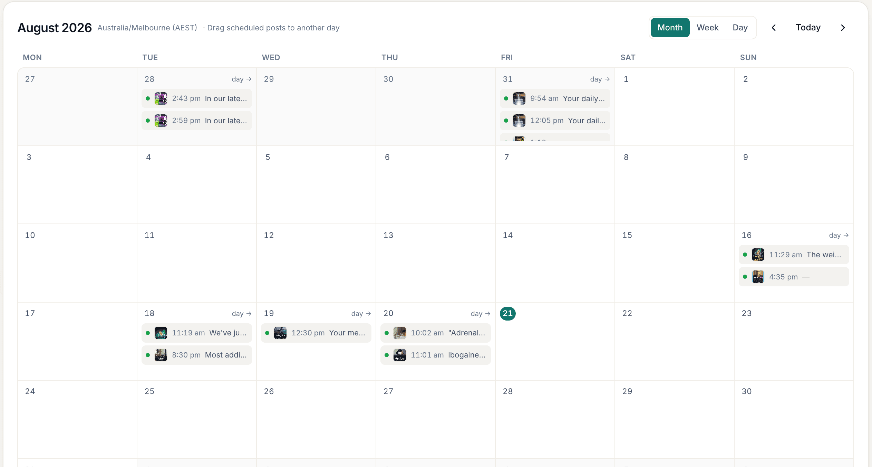Viewport: 872px width, 467px height.
Task: Go to previous month arrow
Action: coord(774,28)
